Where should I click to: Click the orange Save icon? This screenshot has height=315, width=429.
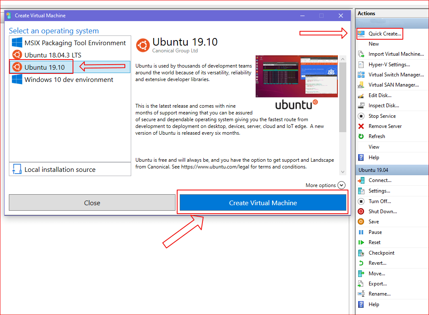pos(361,222)
